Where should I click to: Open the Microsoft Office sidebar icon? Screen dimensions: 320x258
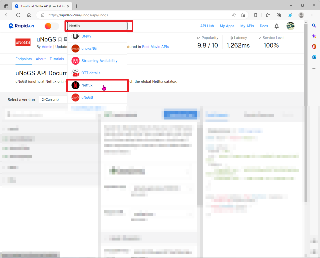(314, 46)
